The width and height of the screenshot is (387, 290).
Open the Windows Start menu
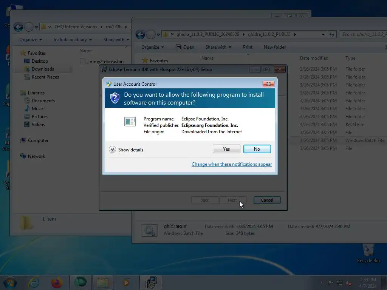pyautogui.click(x=10, y=282)
